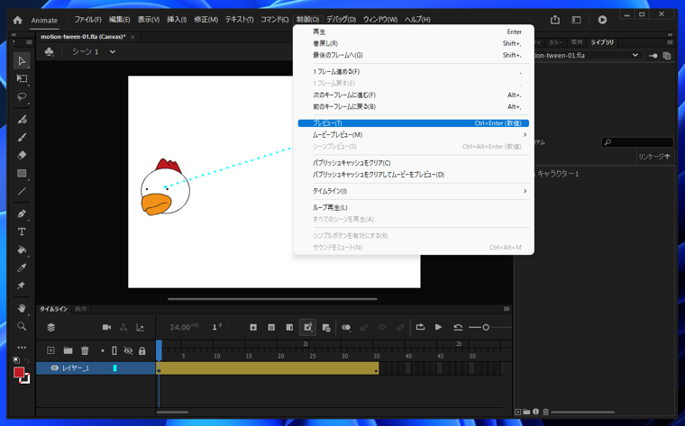Pick the Rectangle tool
685x426 pixels.
pyautogui.click(x=22, y=174)
